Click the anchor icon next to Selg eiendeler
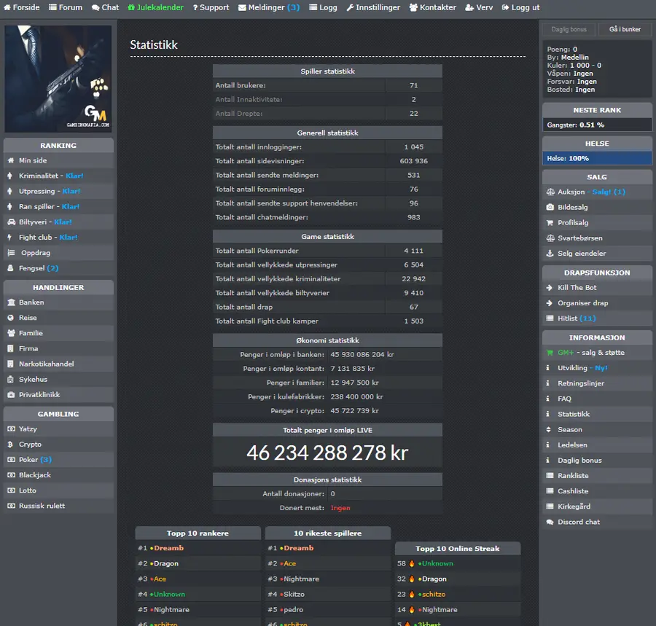 click(x=550, y=254)
